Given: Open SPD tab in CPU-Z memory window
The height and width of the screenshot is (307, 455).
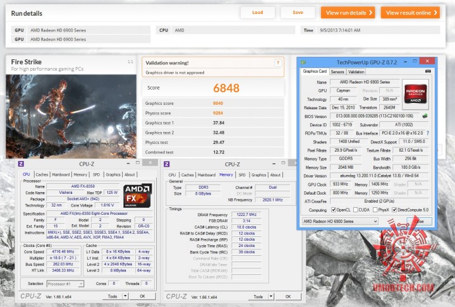Looking at the screenshot, I should (242, 175).
